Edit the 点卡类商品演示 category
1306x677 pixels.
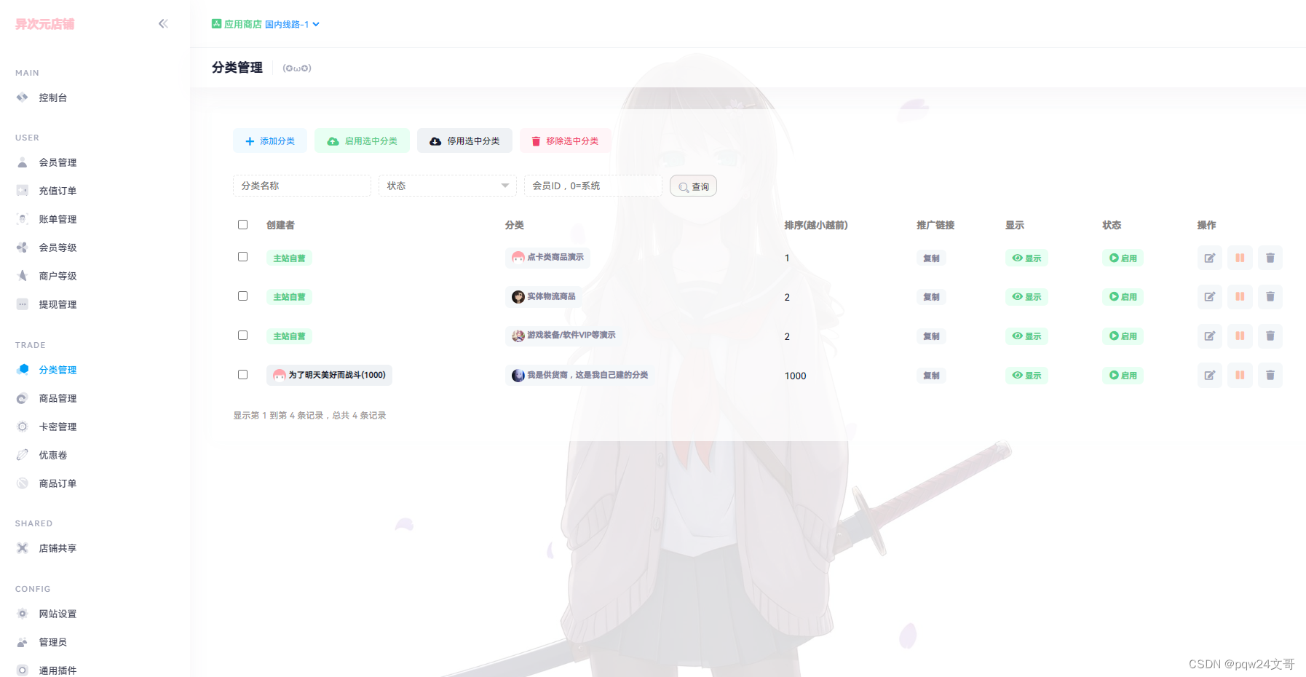point(1210,258)
